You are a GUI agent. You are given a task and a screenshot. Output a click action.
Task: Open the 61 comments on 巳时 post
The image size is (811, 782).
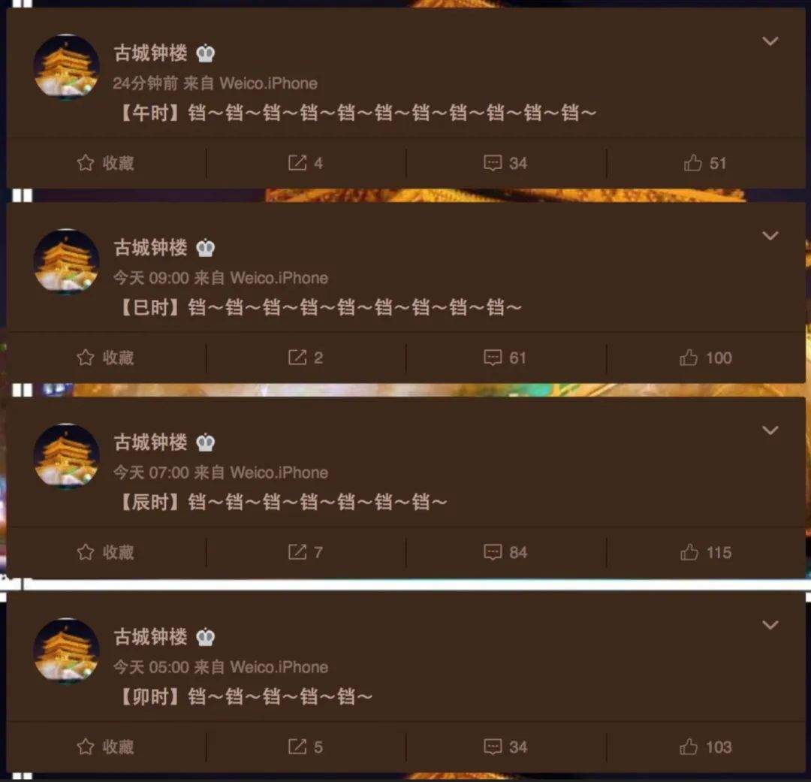(x=505, y=358)
